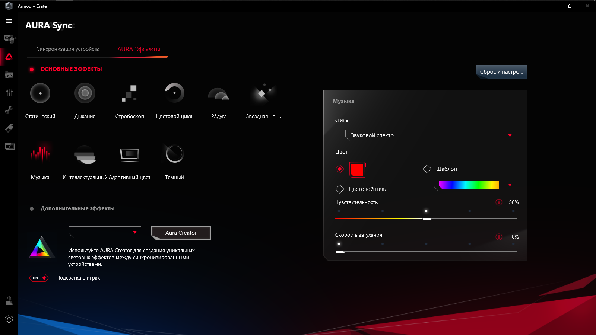Click the 50% sensitivity value

pos(514,202)
